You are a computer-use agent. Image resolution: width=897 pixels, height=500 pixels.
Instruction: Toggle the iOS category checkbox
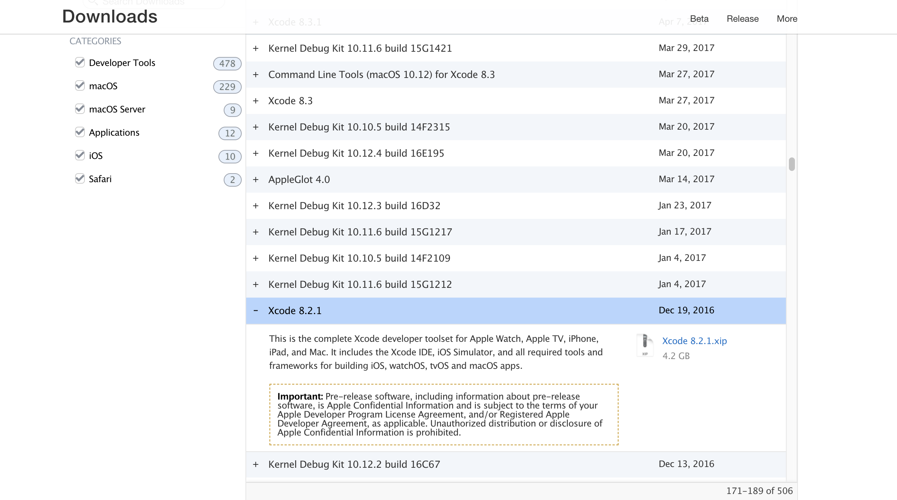pyautogui.click(x=80, y=155)
